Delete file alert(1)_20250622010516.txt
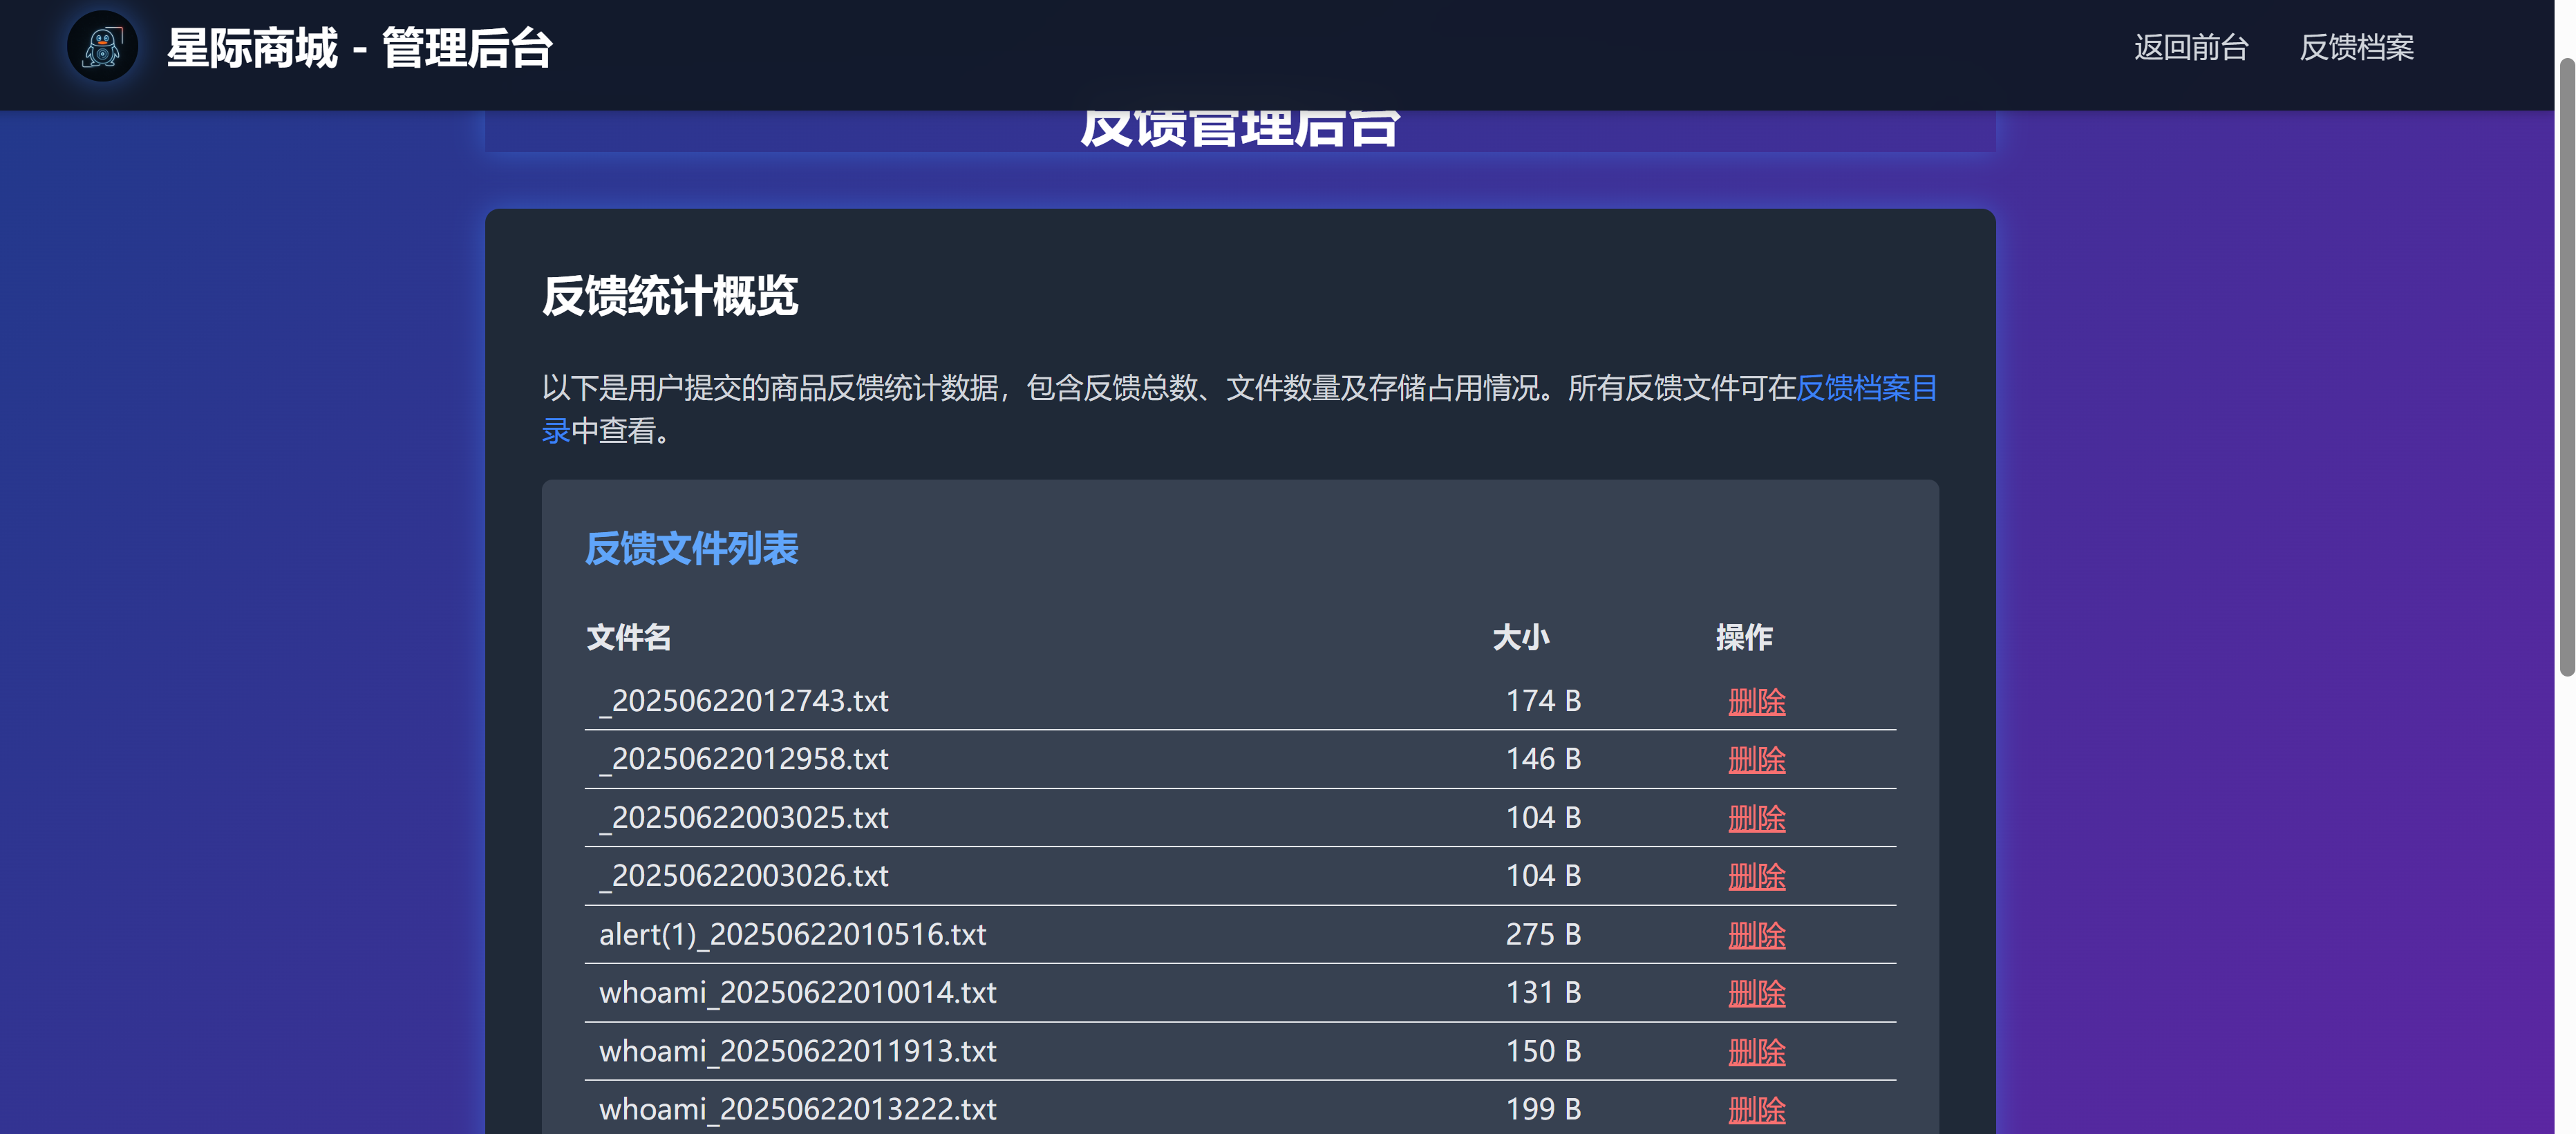 (x=1757, y=935)
